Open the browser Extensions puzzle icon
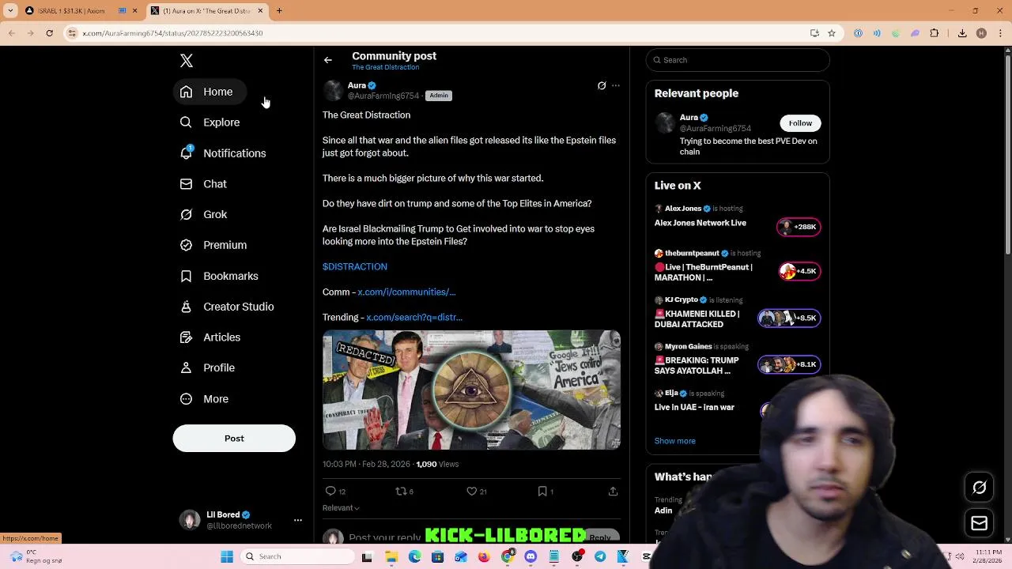1012x569 pixels. pyautogui.click(x=935, y=33)
